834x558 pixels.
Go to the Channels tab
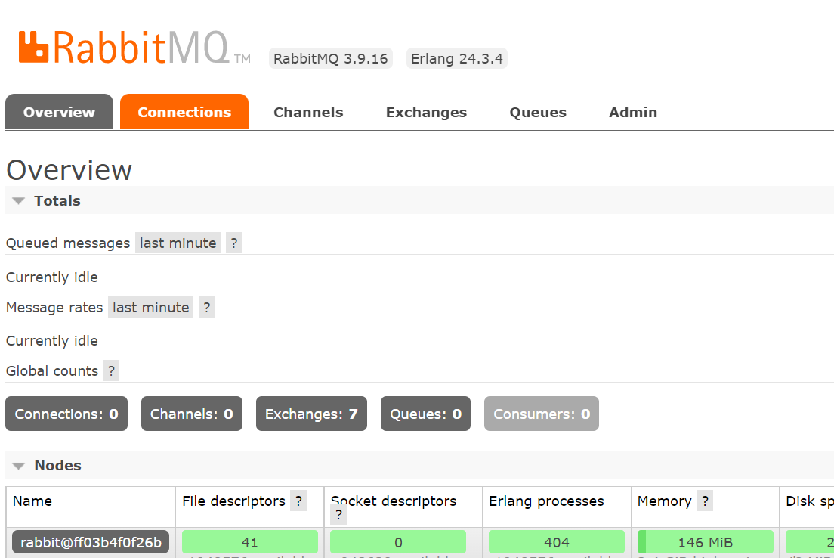click(x=308, y=113)
